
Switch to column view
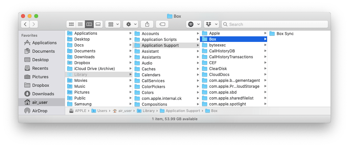[89, 24]
